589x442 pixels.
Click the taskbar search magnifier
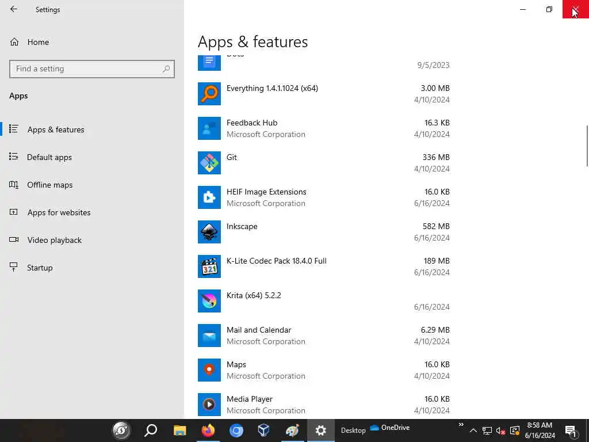click(151, 430)
